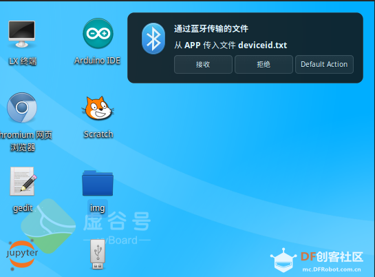Accept the file with 接收 button
Viewport: 375px width, 277px height.
pyautogui.click(x=203, y=64)
